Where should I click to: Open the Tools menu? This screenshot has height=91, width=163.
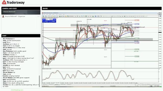pyautogui.click(x=57, y=14)
